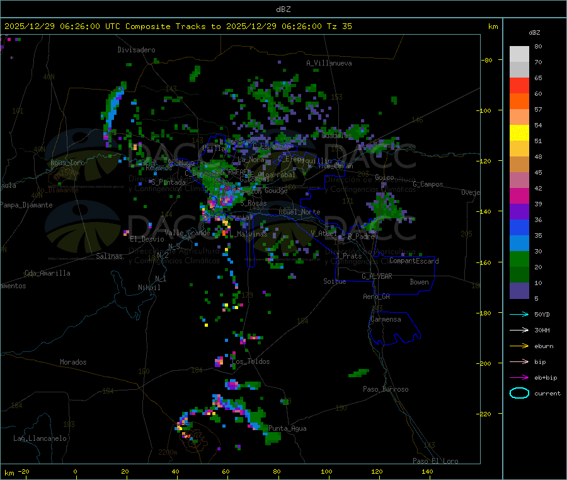Click the G_Campos map label
Image resolution: width=567 pixels, height=480 pixels.
coord(428,184)
